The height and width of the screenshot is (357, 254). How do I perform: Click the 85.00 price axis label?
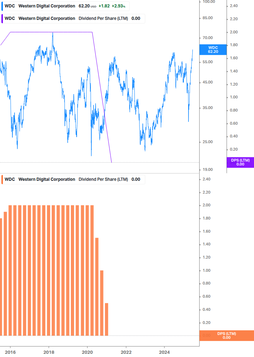pyautogui.click(x=208, y=18)
